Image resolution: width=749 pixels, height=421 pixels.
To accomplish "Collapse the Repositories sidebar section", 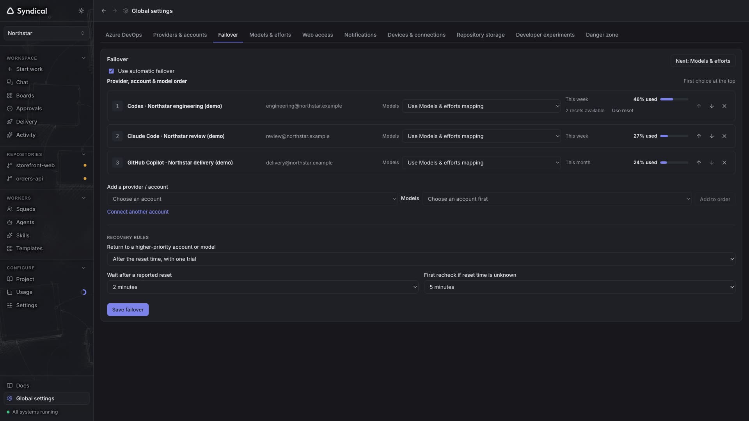I will 83,154.
